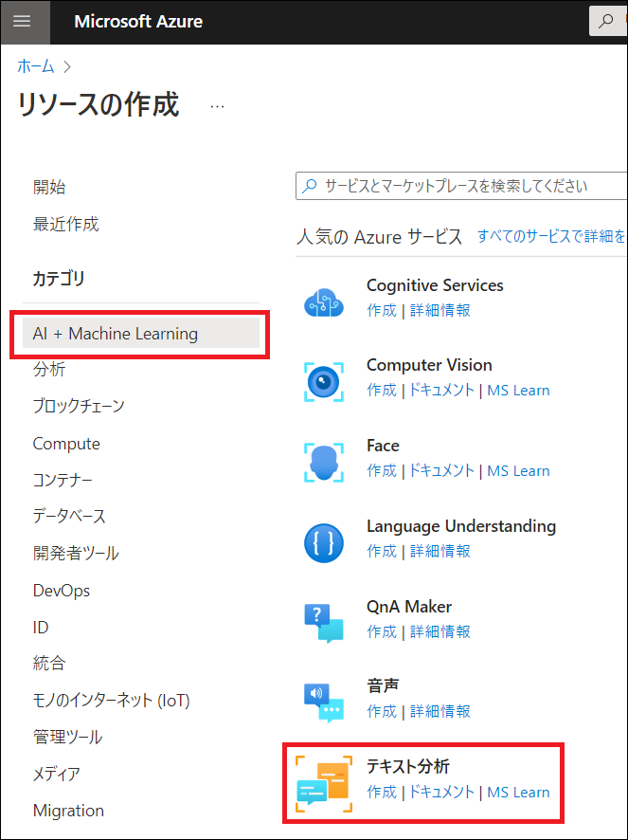
Task: Click the Face title text
Action: click(x=383, y=446)
